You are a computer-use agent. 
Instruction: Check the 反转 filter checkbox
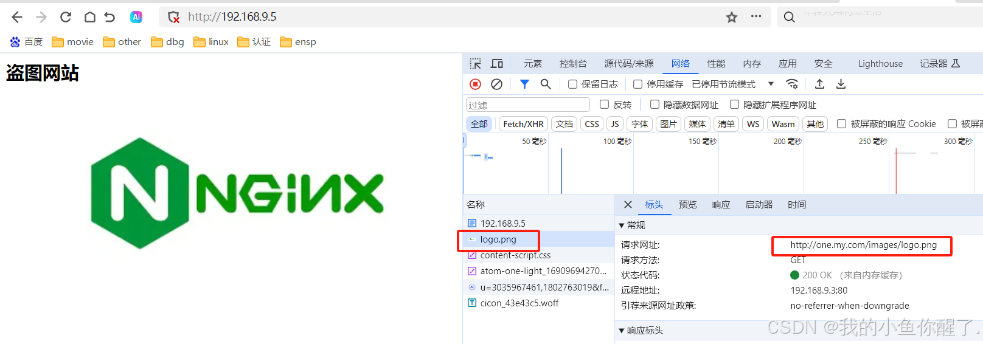point(604,105)
